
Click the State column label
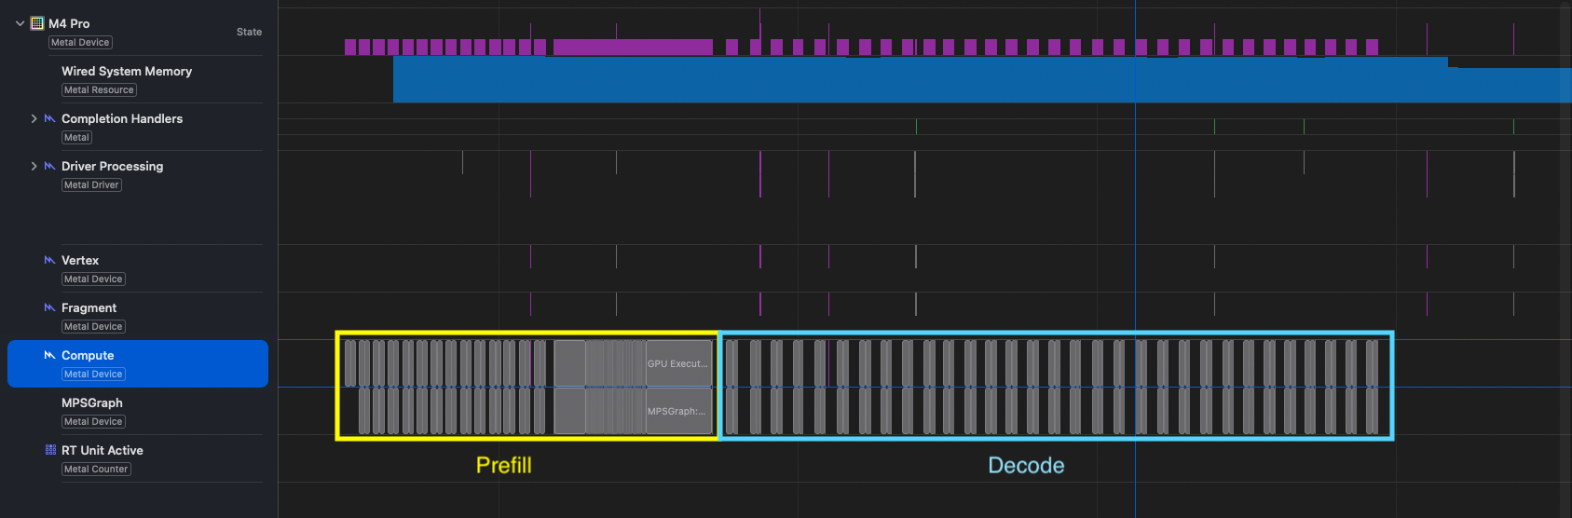[249, 32]
